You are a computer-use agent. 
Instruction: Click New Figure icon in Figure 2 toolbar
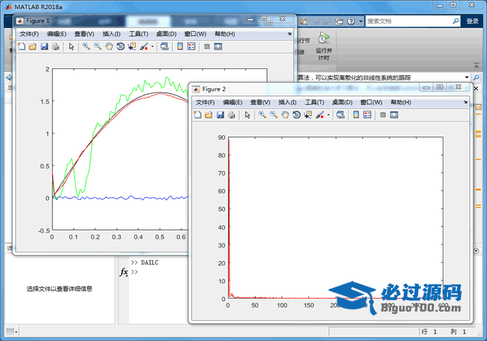tap(198, 115)
